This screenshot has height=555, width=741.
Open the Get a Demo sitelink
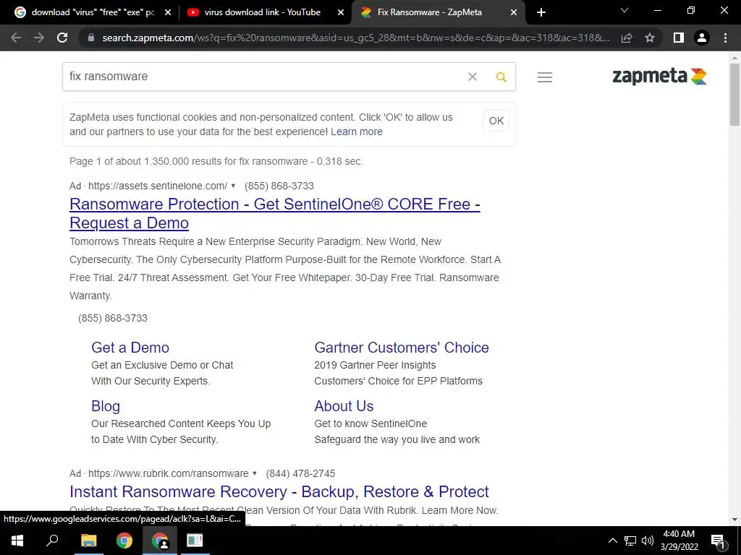pyautogui.click(x=130, y=348)
